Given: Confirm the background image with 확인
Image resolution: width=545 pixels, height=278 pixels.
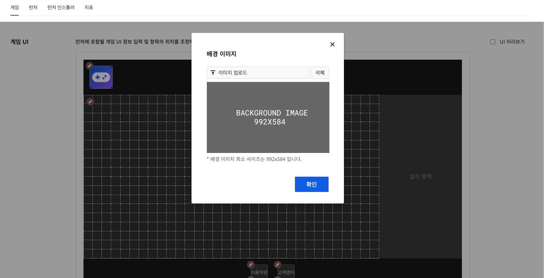Looking at the screenshot, I should [311, 184].
